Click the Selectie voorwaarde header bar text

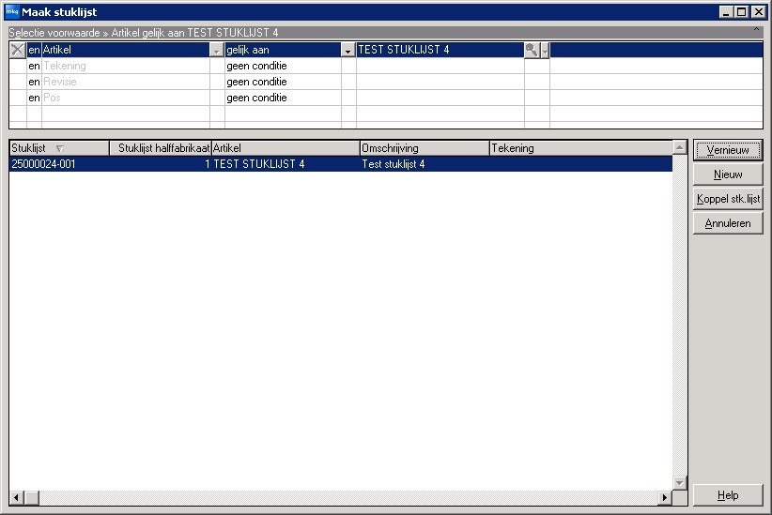click(144, 33)
